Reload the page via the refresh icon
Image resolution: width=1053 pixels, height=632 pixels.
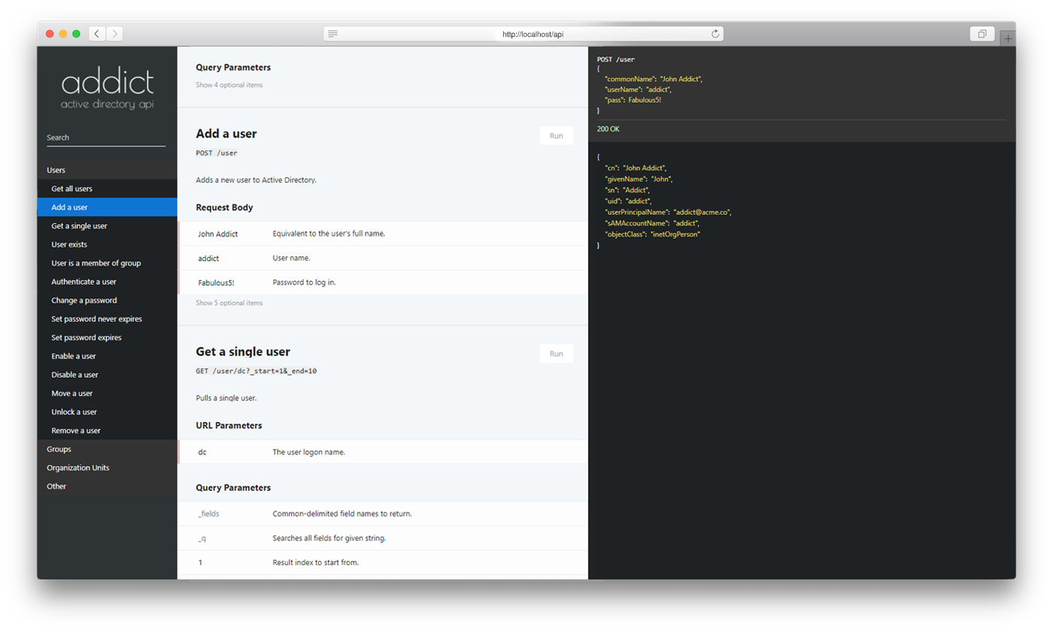(x=715, y=33)
